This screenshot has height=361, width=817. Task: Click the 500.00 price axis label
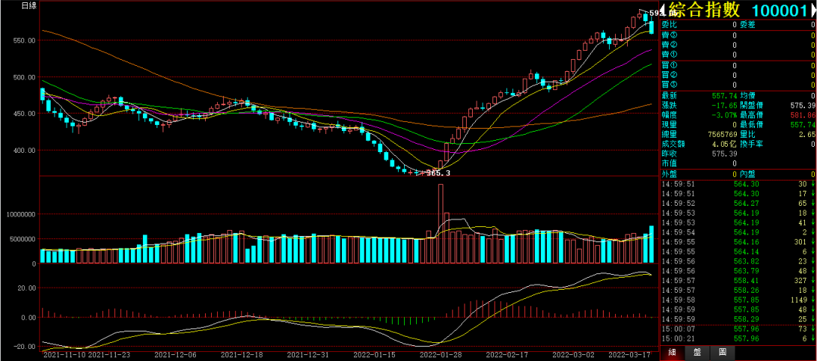[24, 77]
